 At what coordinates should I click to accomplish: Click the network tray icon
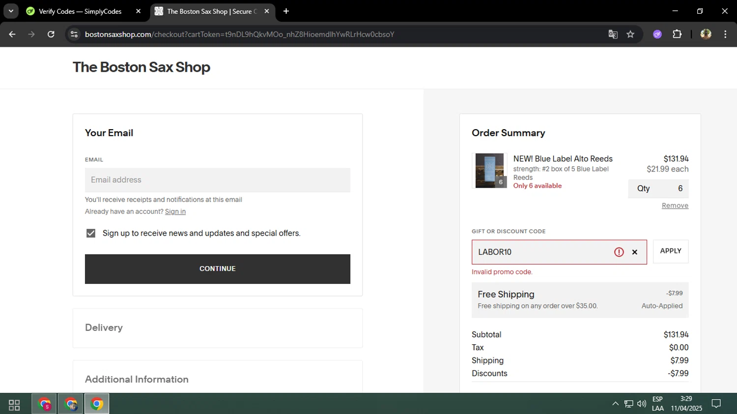click(628, 404)
